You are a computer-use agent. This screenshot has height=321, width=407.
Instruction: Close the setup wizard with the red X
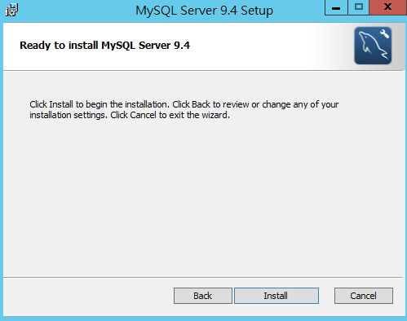click(388, 7)
